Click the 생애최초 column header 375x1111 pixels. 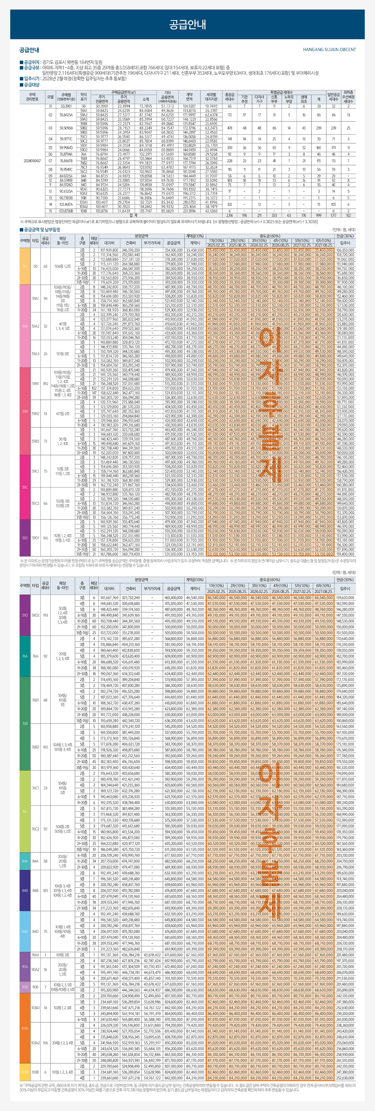click(x=304, y=99)
